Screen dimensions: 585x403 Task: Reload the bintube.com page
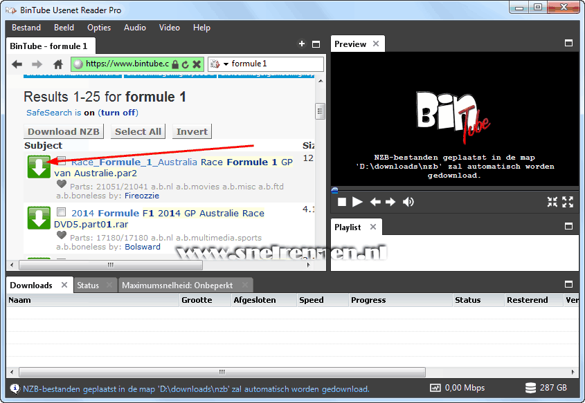pos(186,64)
